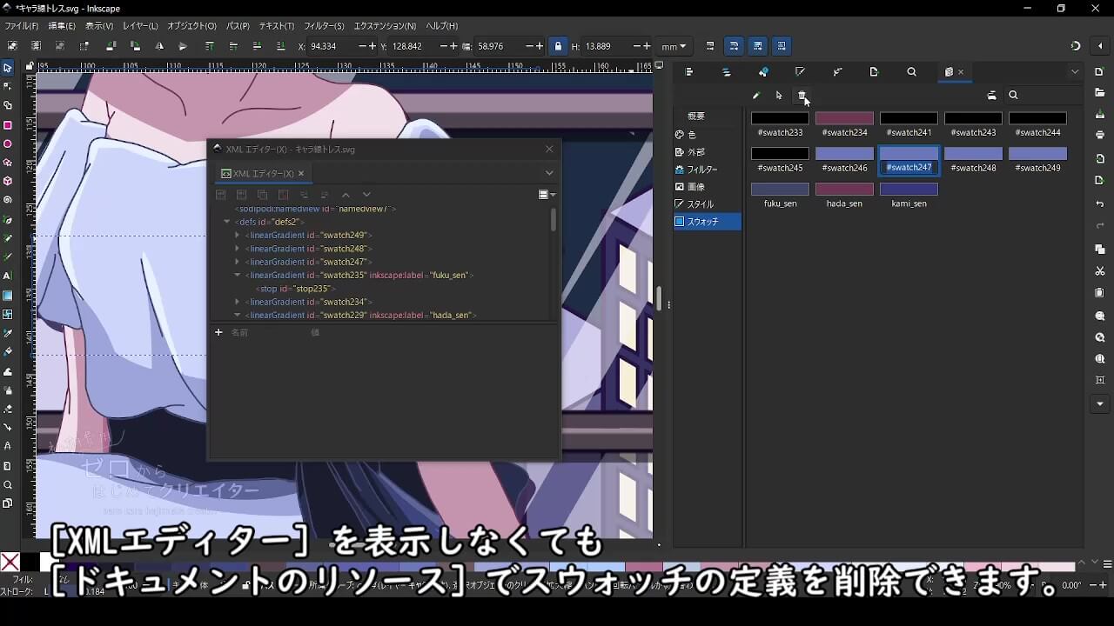Open the docked panels chevron dropdown
This screenshot has height=626, width=1114.
(x=1075, y=72)
